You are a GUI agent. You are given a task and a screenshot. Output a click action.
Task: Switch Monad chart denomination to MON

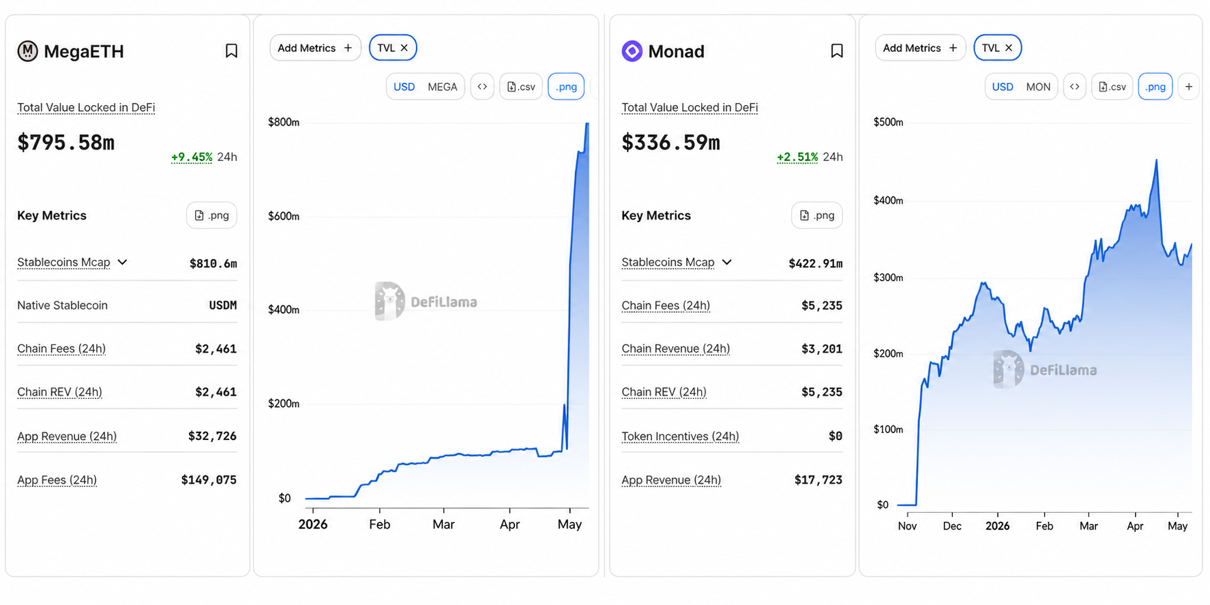click(1038, 87)
